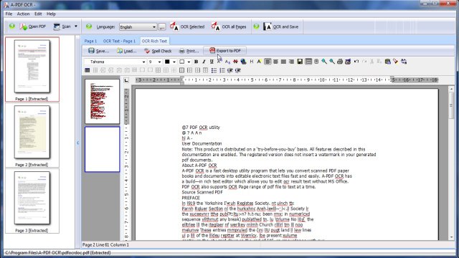Image resolution: width=459 pixels, height=258 pixels.
Task: Open the Action menu
Action: pos(23,14)
